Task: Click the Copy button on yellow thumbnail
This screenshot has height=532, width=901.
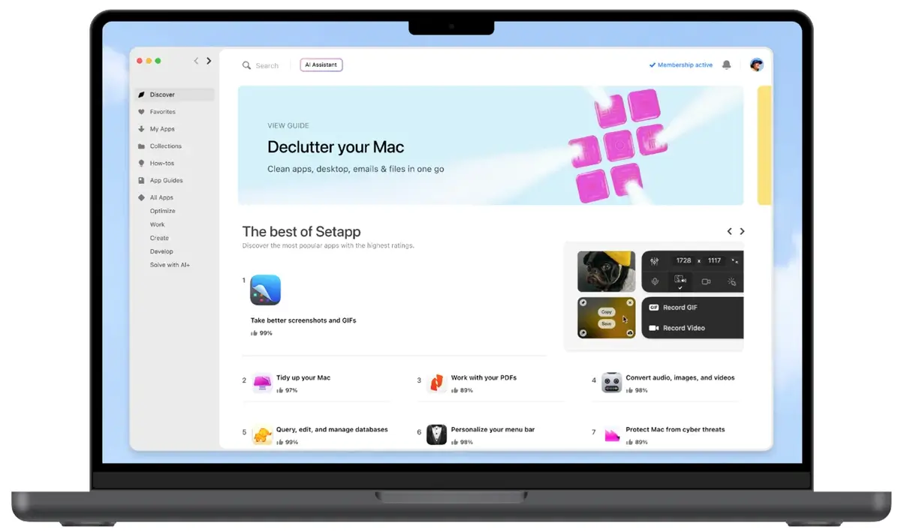Action: point(607,312)
